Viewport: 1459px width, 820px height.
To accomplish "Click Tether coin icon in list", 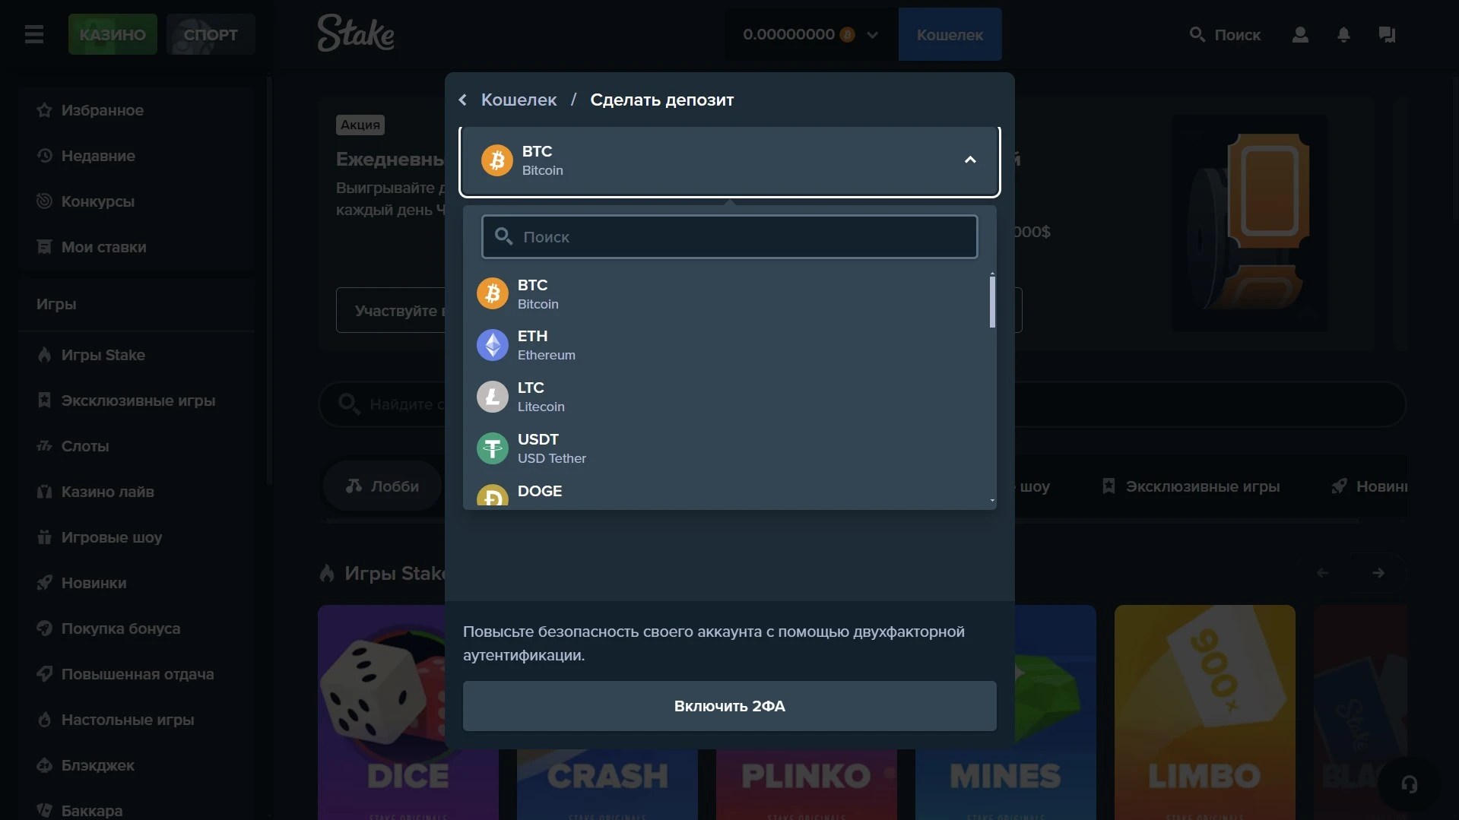I will [493, 448].
